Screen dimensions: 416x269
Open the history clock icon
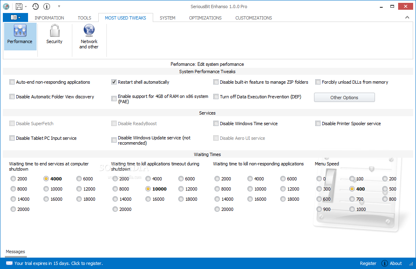coord(36,7)
